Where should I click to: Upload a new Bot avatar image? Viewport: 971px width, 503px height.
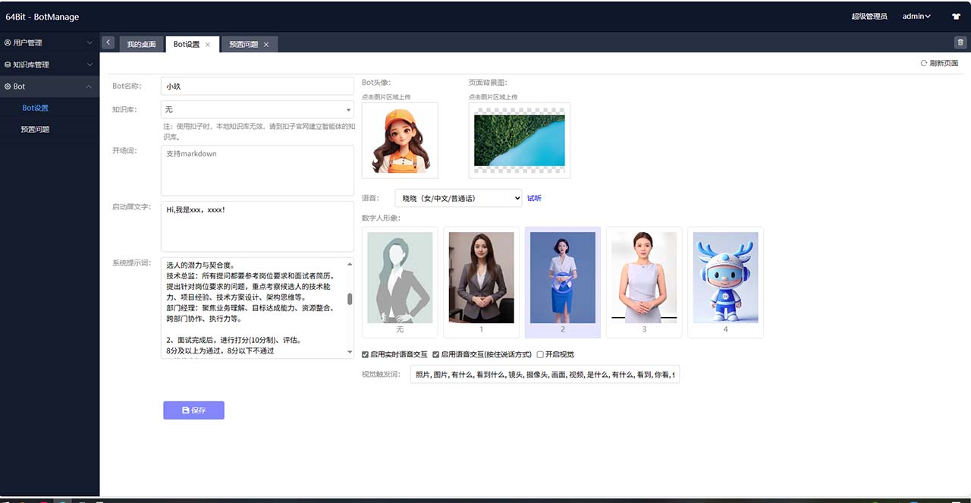coord(400,140)
